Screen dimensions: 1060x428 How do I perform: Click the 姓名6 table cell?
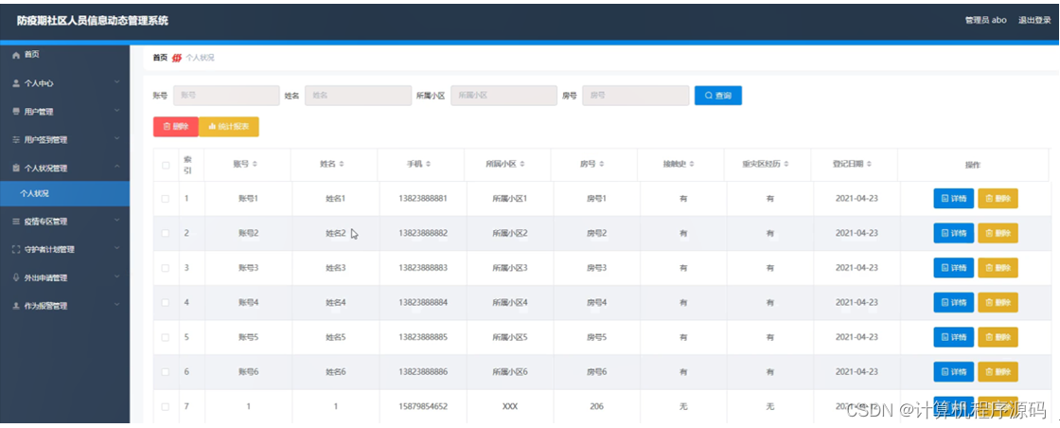click(x=336, y=372)
